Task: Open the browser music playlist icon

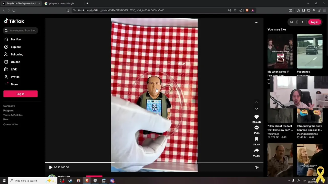Action: point(299,10)
